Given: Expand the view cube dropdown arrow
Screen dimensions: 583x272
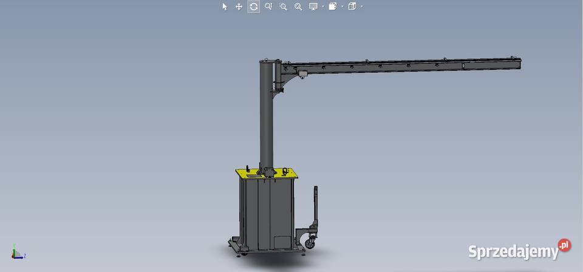Looking at the screenshot, I should (361, 7).
